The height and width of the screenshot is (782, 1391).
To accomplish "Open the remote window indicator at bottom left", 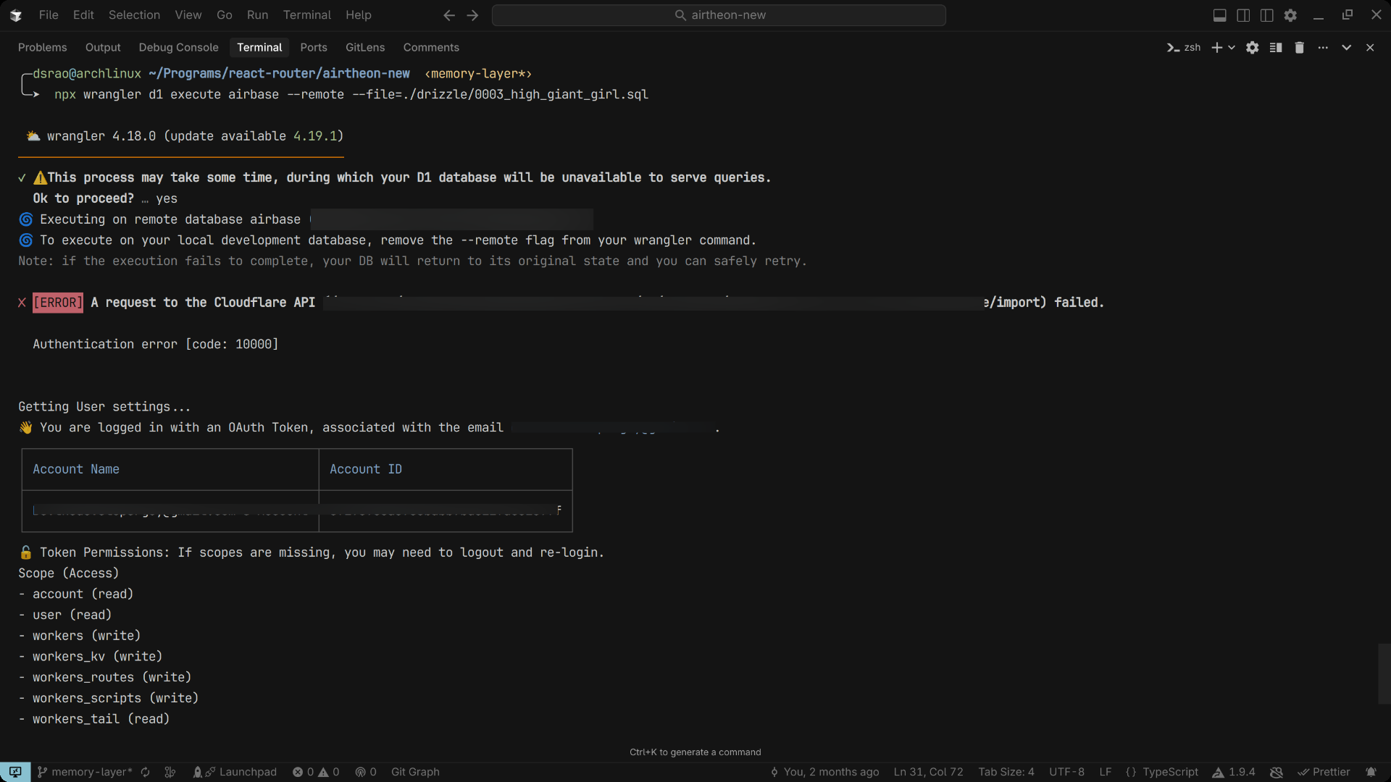I will coord(15,772).
